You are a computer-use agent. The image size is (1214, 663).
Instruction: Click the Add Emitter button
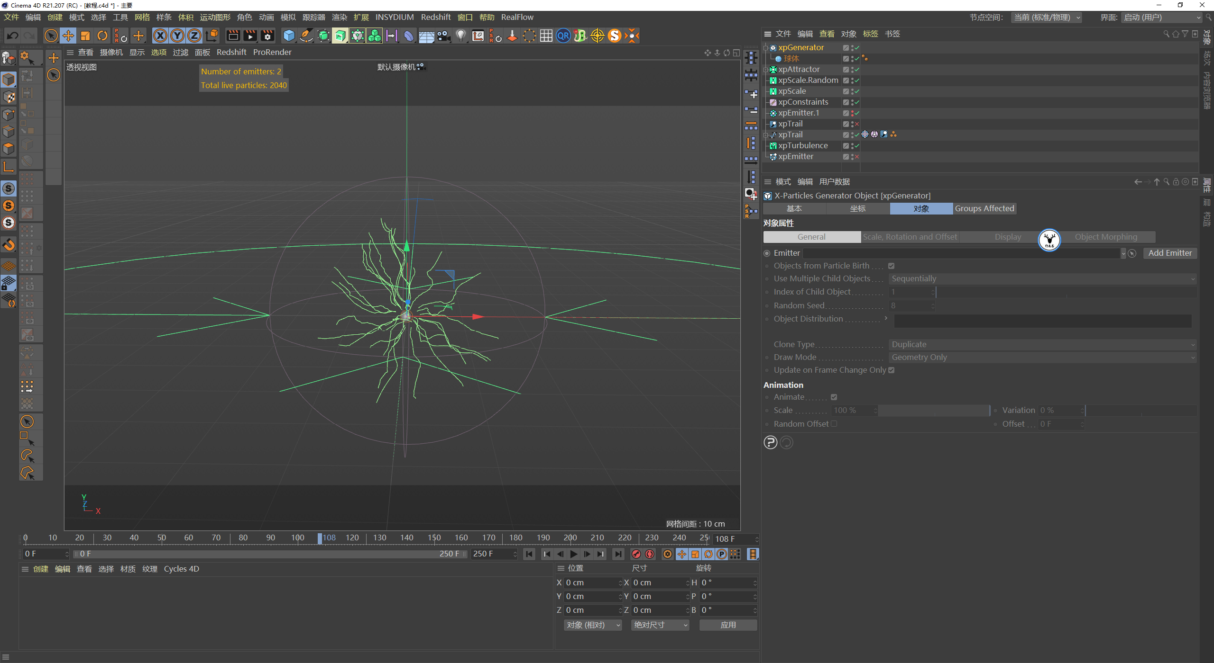(1170, 253)
